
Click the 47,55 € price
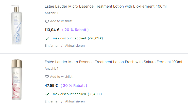(51, 86)
